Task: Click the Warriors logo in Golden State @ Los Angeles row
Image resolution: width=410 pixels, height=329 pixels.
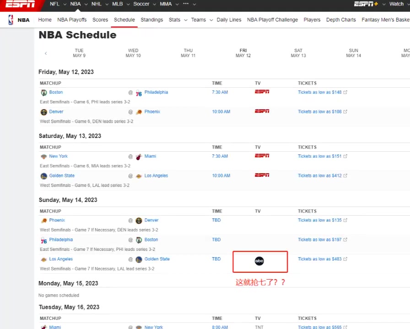Action: click(44, 176)
